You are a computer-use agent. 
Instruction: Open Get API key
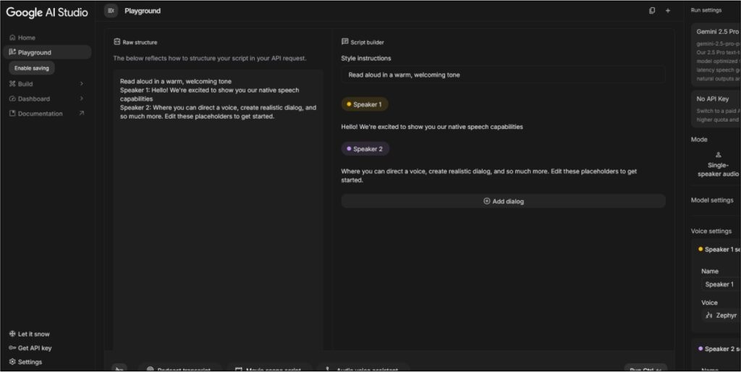[x=30, y=348]
